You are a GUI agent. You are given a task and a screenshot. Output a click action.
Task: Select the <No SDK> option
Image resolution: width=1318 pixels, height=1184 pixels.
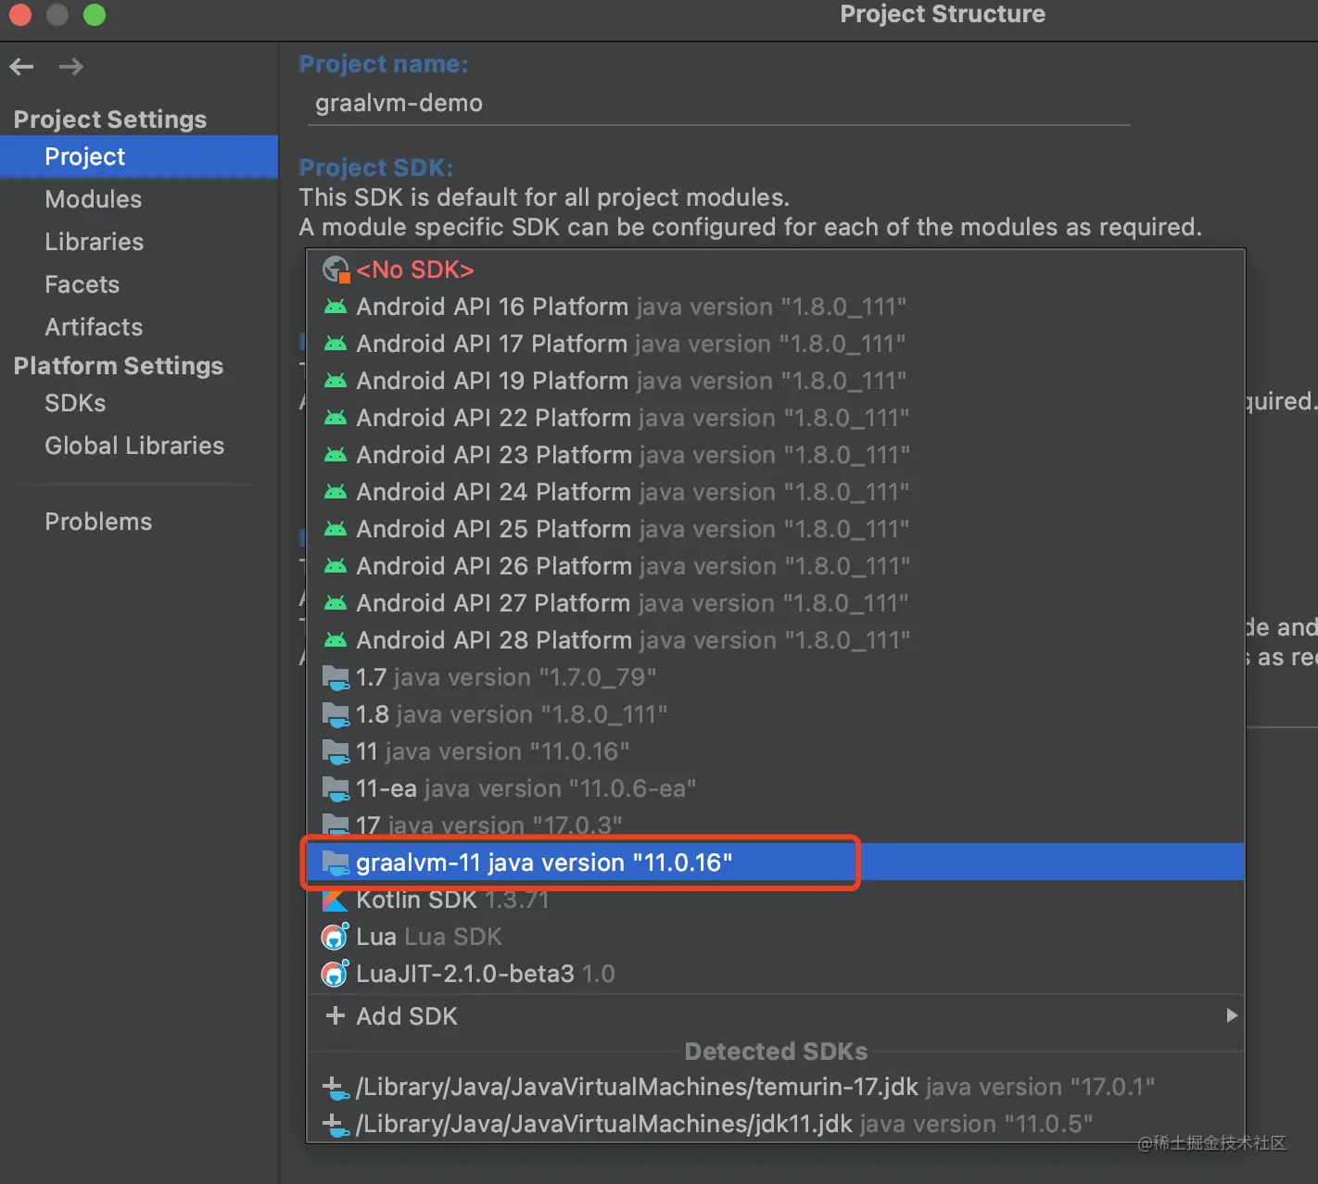[x=776, y=270]
